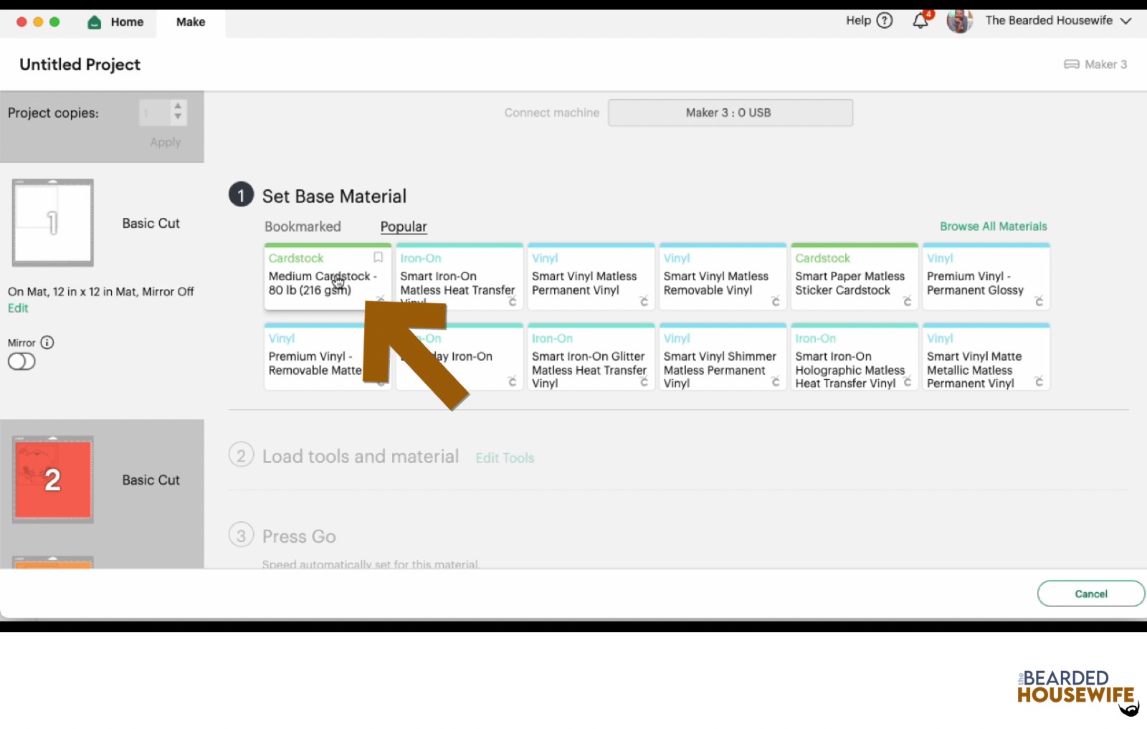This screenshot has height=729, width=1147.
Task: Select mat 1 thumbnail preview
Action: pyautogui.click(x=53, y=223)
